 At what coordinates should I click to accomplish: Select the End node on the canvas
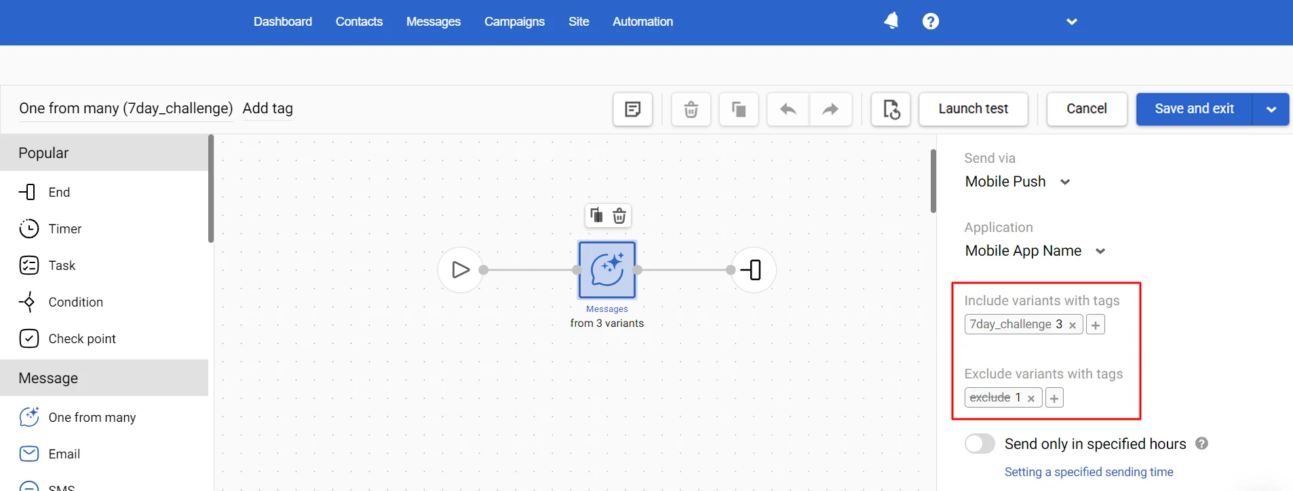[x=753, y=270]
